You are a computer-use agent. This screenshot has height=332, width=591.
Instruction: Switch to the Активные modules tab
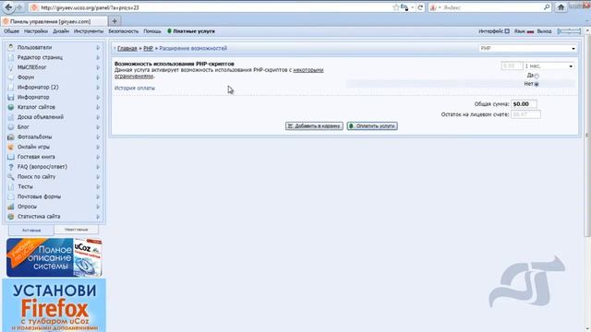point(31,230)
